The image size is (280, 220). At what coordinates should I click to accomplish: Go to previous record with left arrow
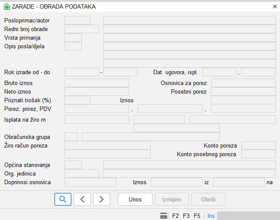coord(82,199)
